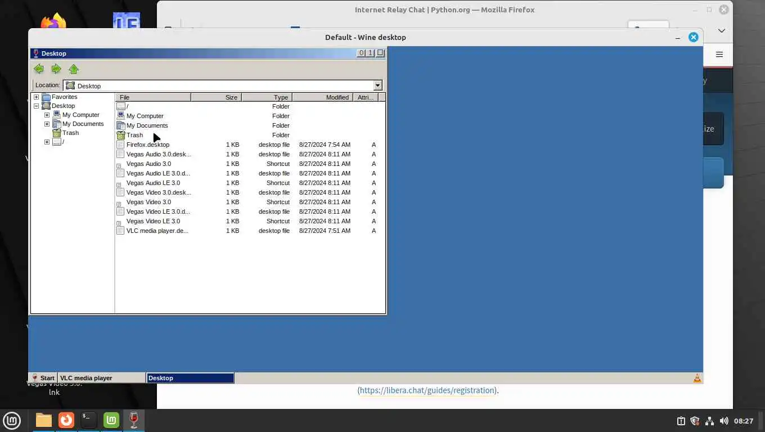Select the Vegas Video 3.0 shortcut name
The height and width of the screenshot is (432, 765).
coord(148,202)
